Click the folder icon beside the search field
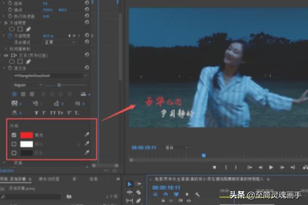Screen dimensions: 308x205 [69, 196]
